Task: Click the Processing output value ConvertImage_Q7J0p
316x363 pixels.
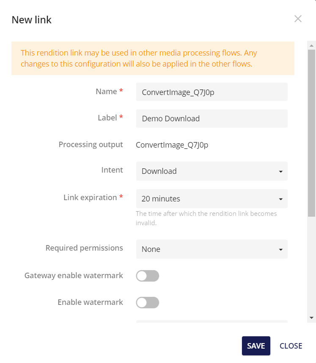Action: (172, 145)
